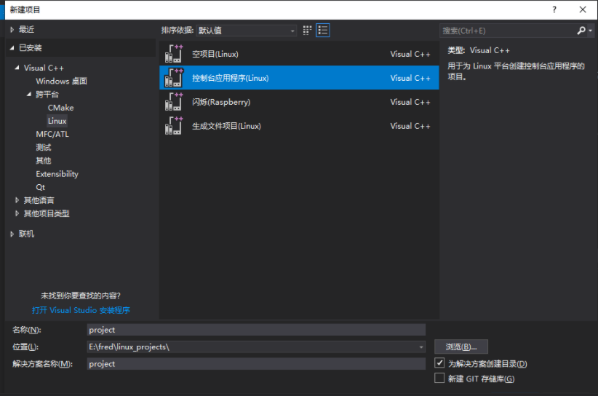Open the 位置 path dropdown arrow

(421, 346)
